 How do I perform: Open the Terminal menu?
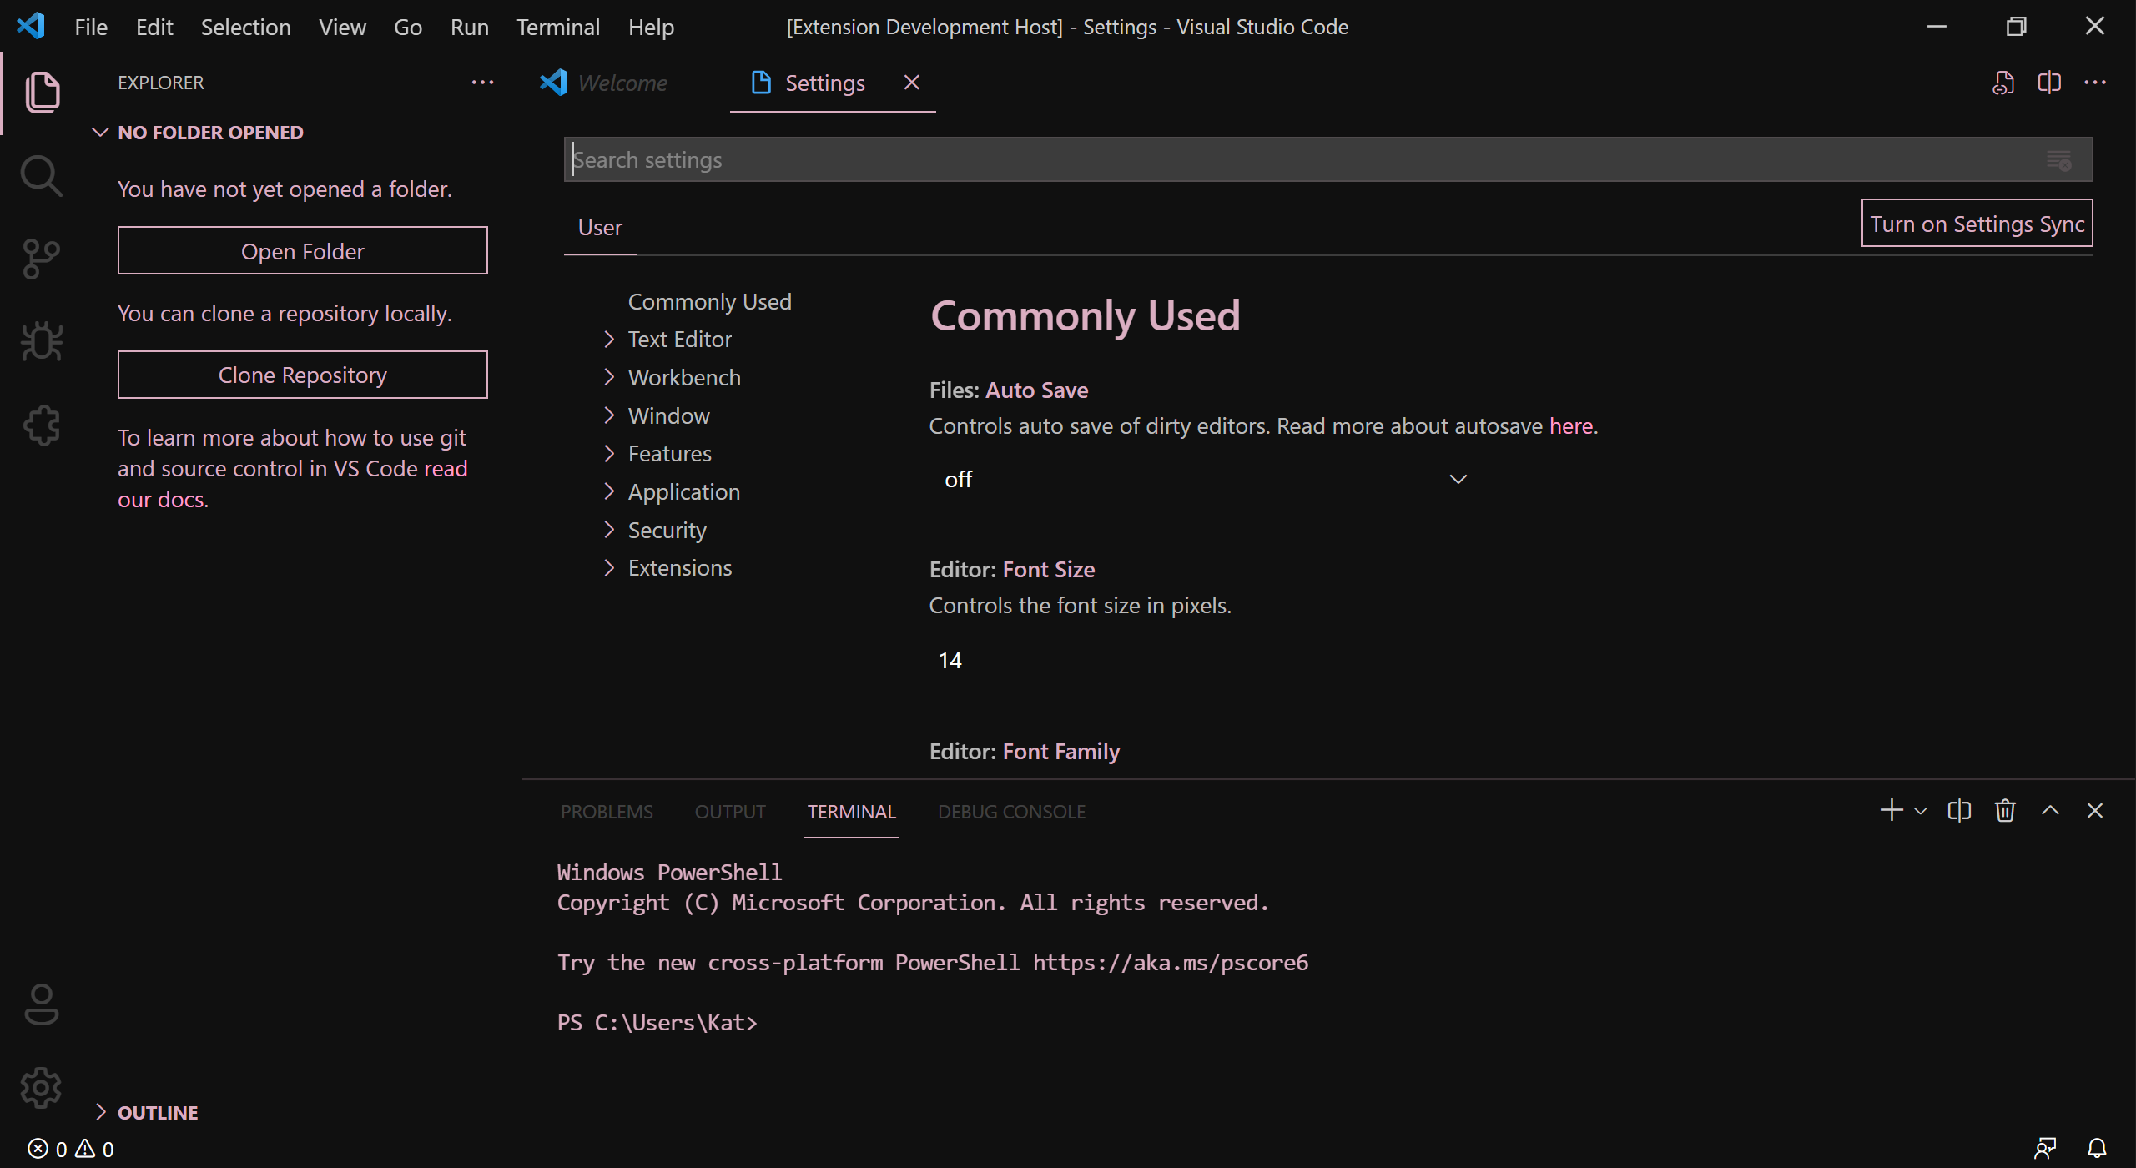(x=557, y=28)
